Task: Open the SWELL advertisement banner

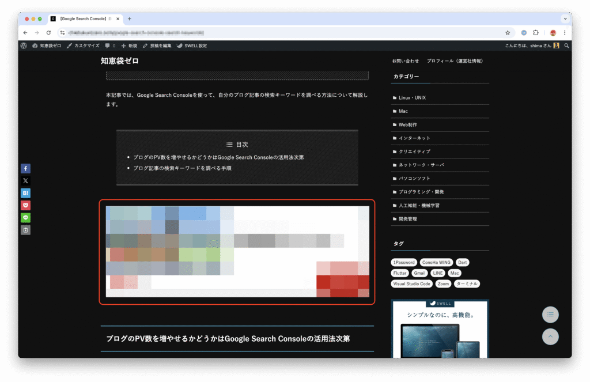Action: pos(440,328)
